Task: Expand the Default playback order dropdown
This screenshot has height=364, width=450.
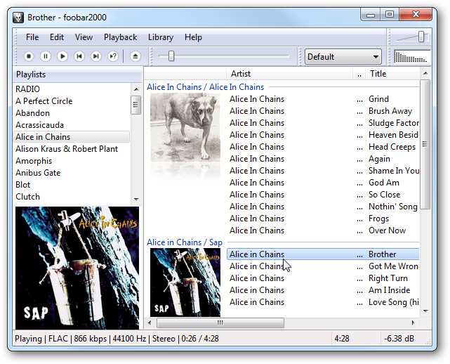Action: coord(343,57)
